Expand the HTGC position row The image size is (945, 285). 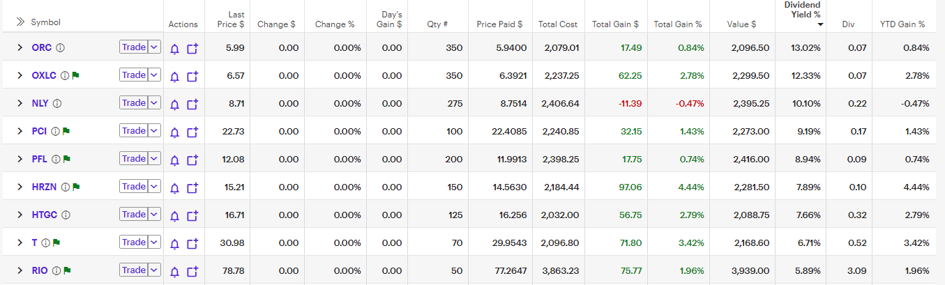click(20, 215)
